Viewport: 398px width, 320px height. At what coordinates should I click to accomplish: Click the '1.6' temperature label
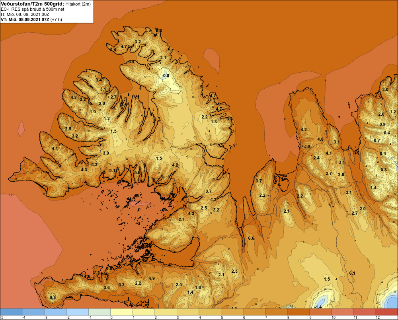click(198, 287)
